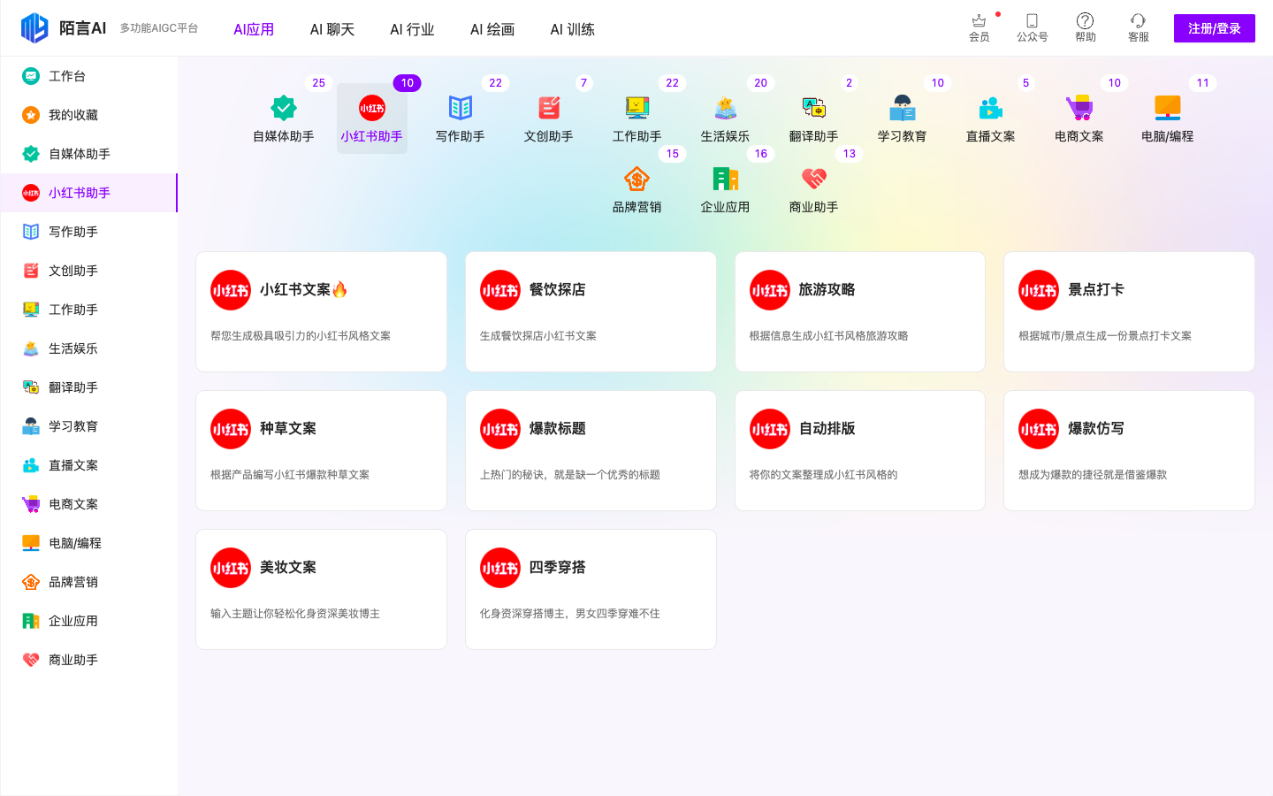Select 文创助手 icon in top grid

coord(549,108)
